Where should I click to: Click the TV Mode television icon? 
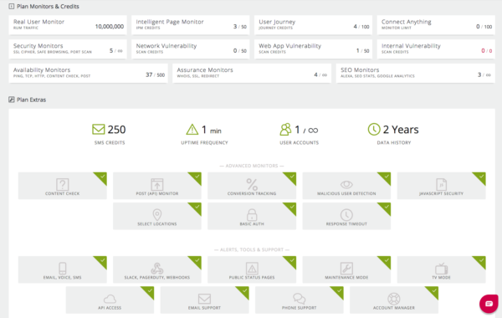coord(441,268)
